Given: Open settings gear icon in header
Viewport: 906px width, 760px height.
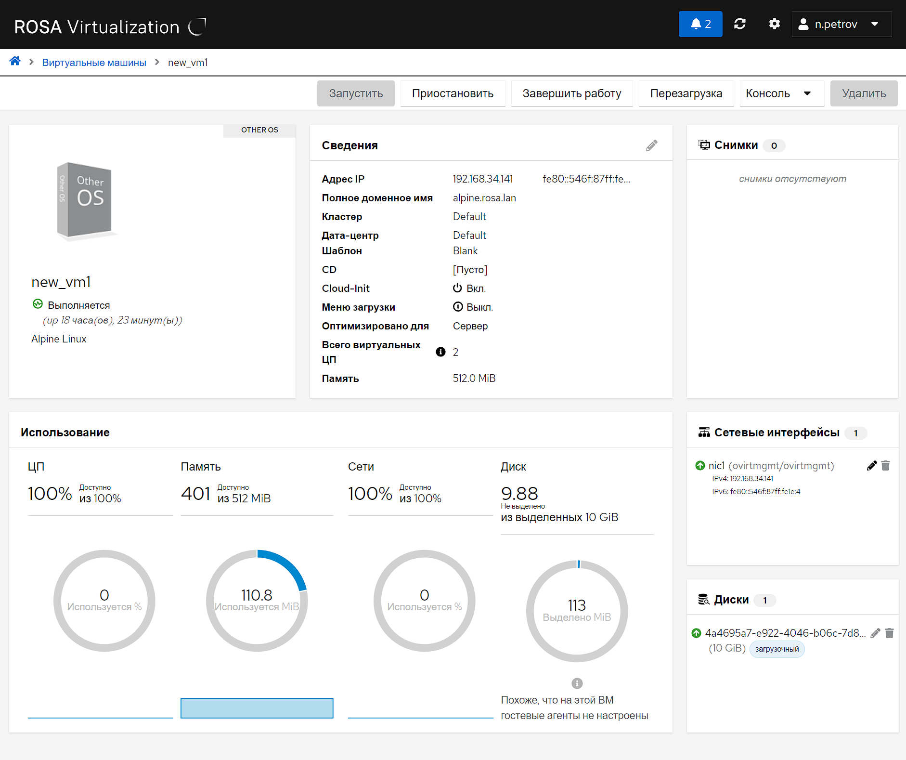Looking at the screenshot, I should pos(774,24).
